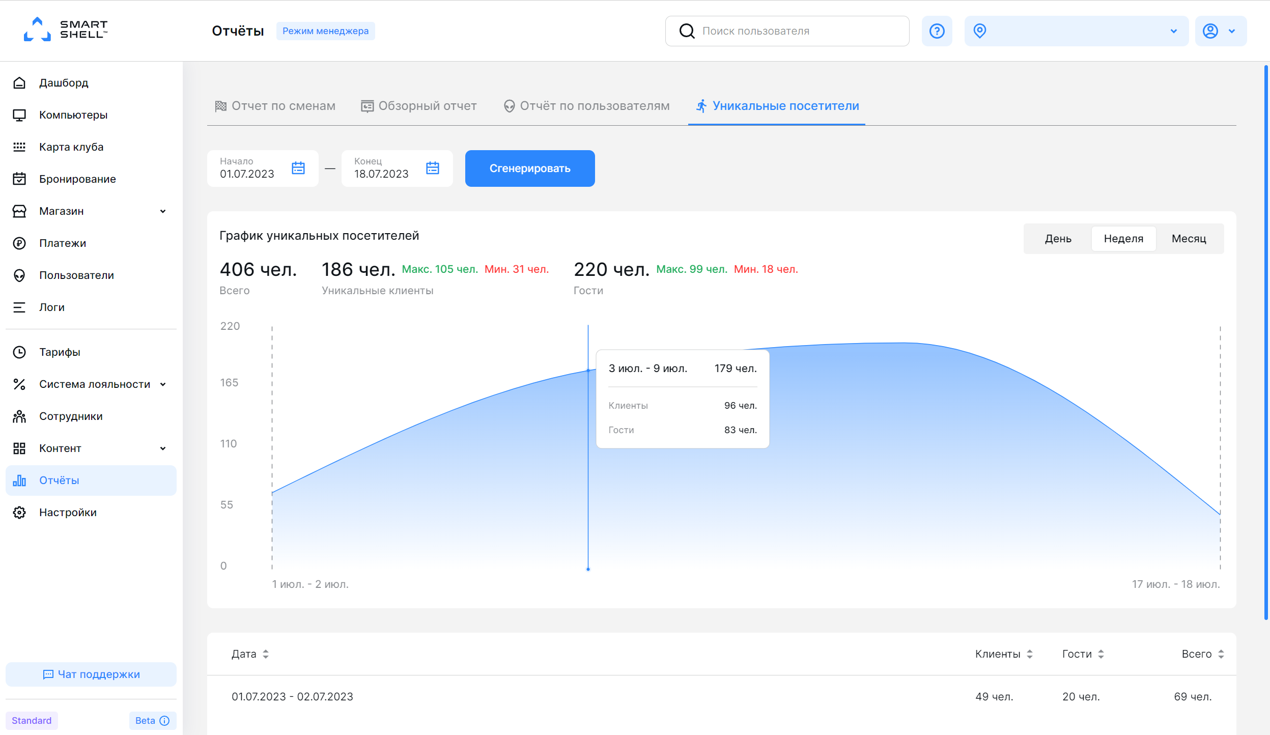Click chart marker line at 3–9 июл.
The height and width of the screenshot is (735, 1270).
pyautogui.click(x=588, y=448)
